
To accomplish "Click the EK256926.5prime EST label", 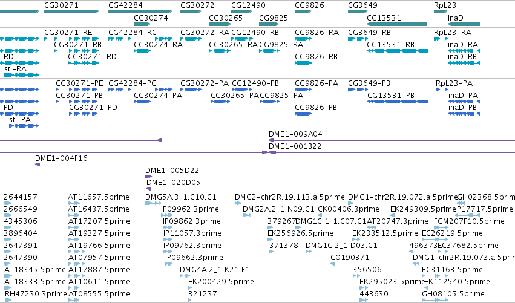I will [300, 233].
